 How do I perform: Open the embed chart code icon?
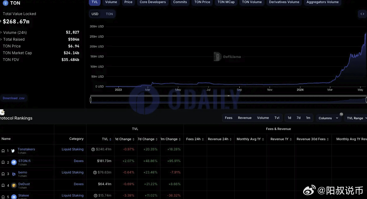pyautogui.click(x=362, y=14)
